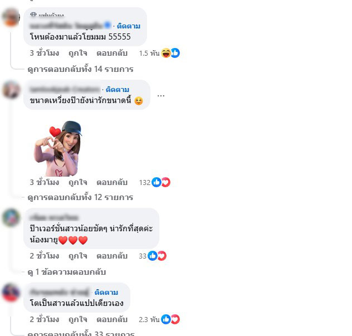The width and height of the screenshot is (352, 336).
Task: Click the heart reaction icon beside 2.3 พัน
Action: [x=175, y=319]
